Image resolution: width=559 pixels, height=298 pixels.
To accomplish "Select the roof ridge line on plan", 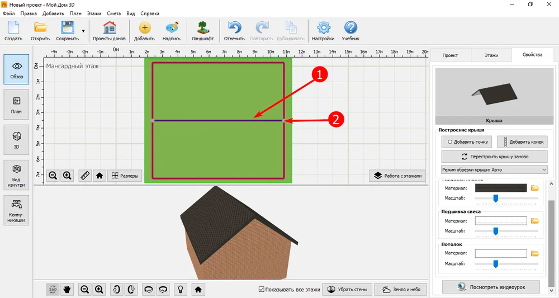I will pos(218,120).
